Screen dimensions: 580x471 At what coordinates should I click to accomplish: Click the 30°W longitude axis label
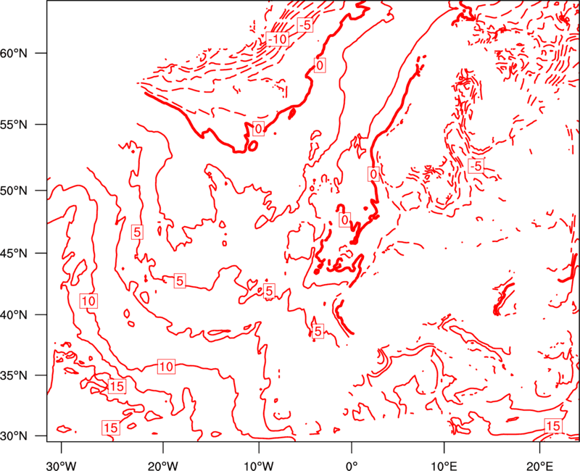(x=62, y=465)
